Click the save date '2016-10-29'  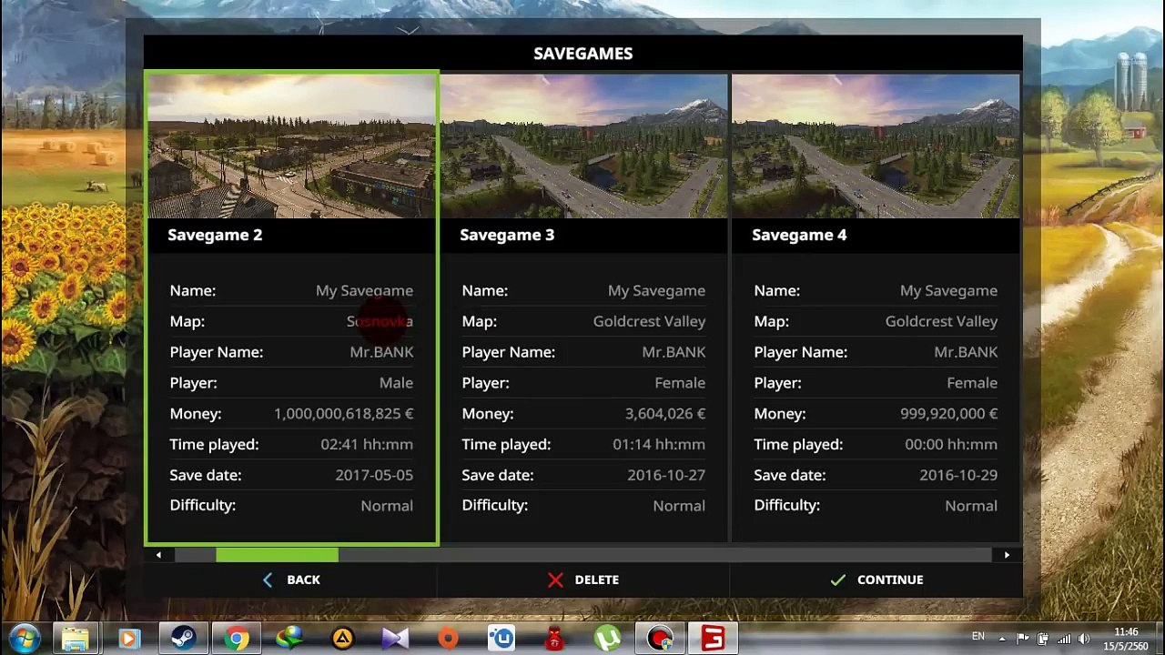[958, 475]
